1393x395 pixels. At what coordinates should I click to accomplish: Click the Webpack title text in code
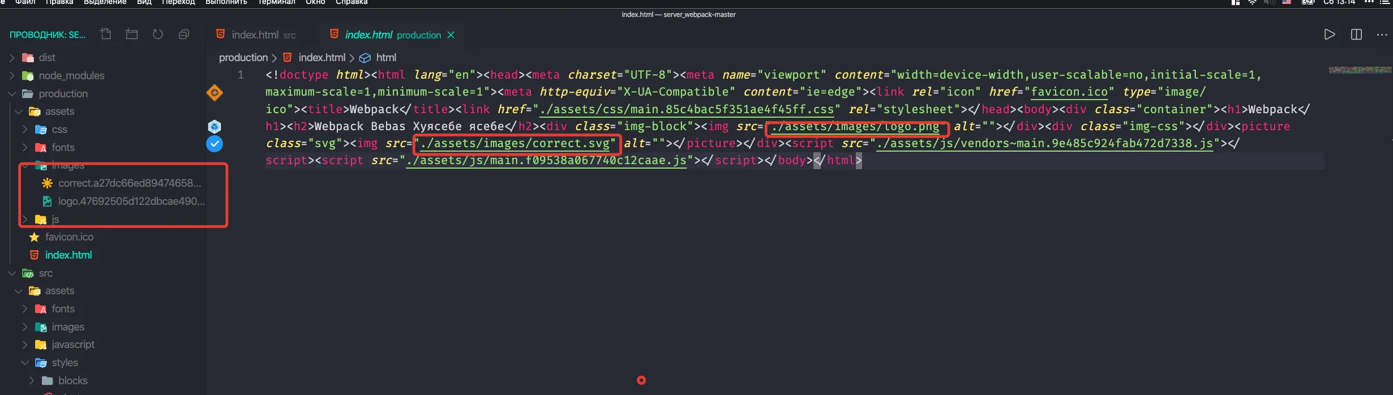374,110
